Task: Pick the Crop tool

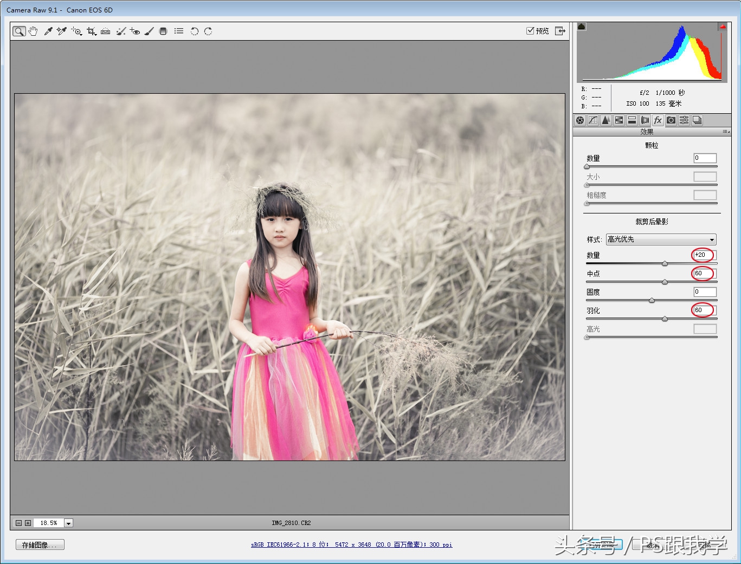Action: tap(91, 31)
